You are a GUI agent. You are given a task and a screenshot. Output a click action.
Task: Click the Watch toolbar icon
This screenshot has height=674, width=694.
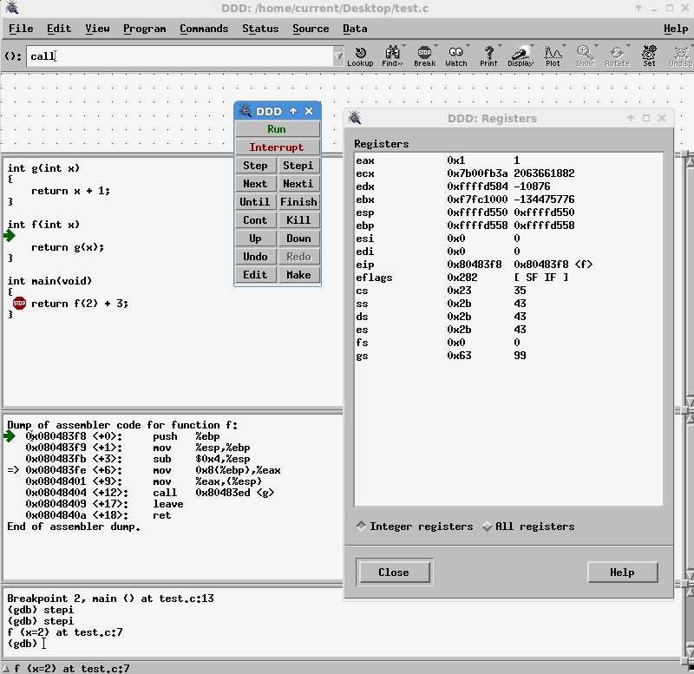pos(456,56)
